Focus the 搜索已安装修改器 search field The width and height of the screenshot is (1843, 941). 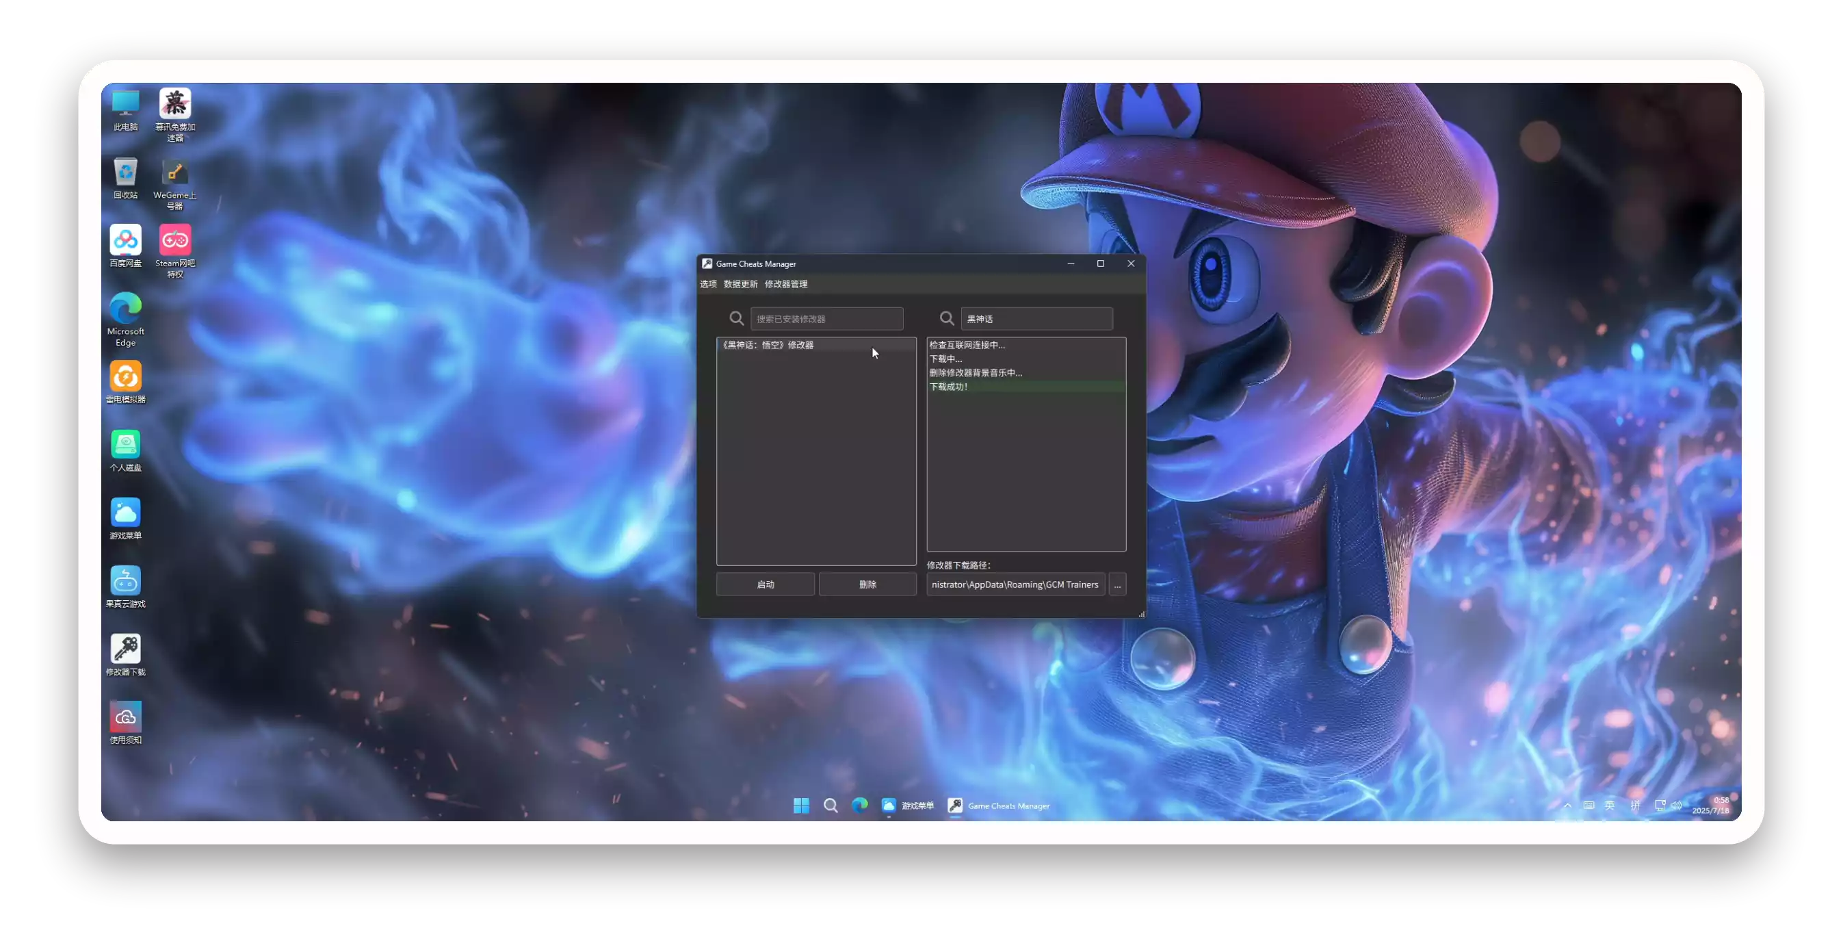[x=826, y=318]
